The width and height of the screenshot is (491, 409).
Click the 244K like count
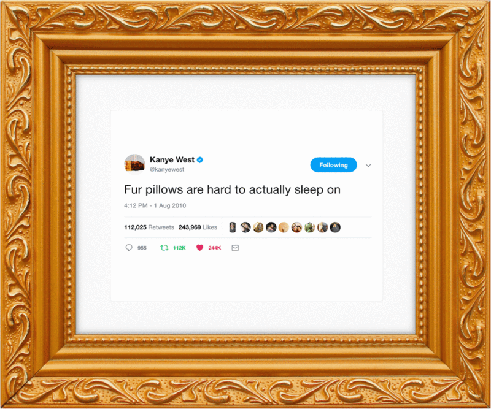tap(214, 248)
